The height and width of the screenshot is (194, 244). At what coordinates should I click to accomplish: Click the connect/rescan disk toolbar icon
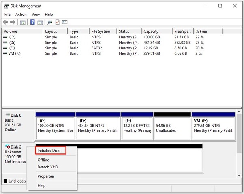[x=50, y=22]
